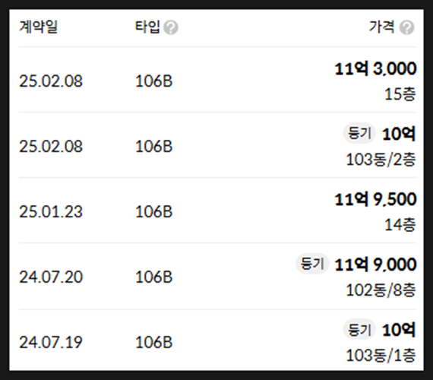
Task: Click the 25.01.23 contract date
Action: pos(51,212)
